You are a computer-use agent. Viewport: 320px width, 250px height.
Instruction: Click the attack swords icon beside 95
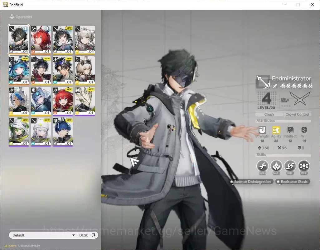pyautogui.click(x=279, y=147)
